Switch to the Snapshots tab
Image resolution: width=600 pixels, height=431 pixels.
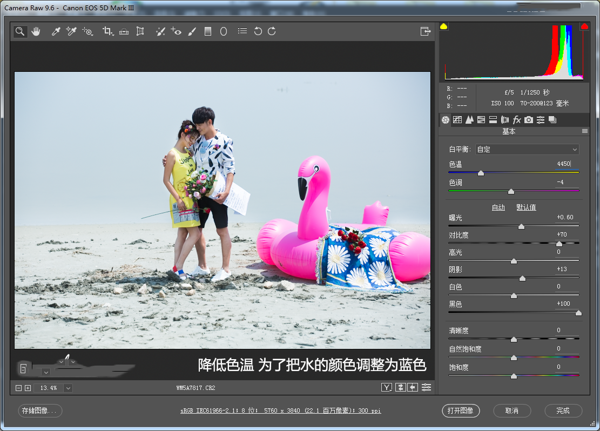(552, 120)
